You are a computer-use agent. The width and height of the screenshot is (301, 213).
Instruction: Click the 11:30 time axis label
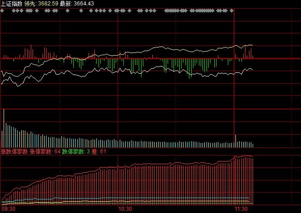click(242, 209)
